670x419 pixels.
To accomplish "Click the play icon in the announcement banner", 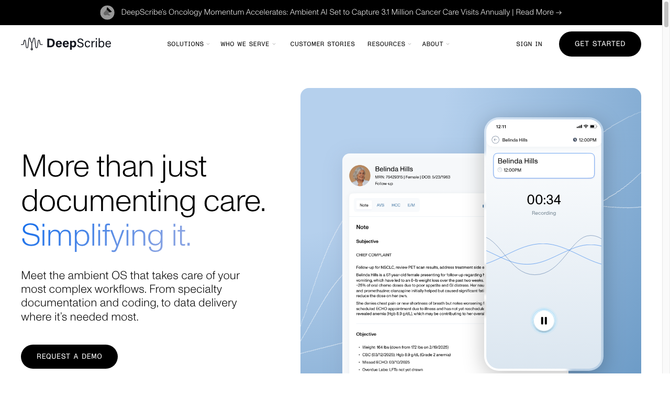I will point(107,13).
